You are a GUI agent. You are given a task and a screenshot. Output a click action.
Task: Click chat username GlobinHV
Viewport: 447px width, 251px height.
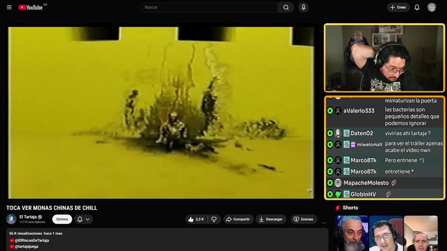(363, 194)
